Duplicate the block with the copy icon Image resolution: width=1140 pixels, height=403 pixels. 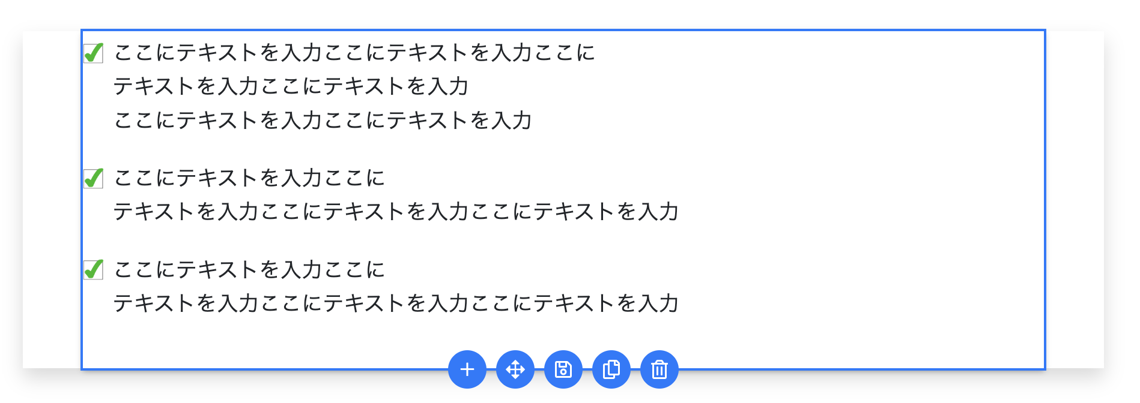pos(611,369)
